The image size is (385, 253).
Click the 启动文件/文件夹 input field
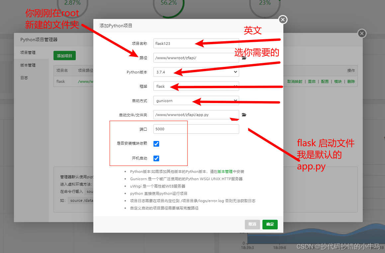click(x=196, y=115)
